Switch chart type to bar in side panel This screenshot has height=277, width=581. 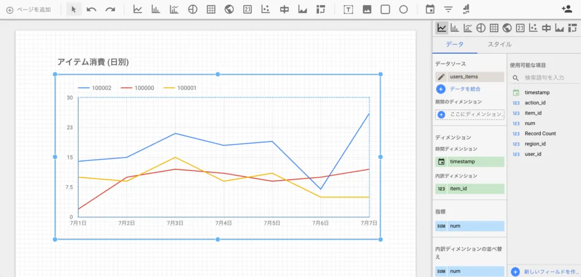coord(454,28)
